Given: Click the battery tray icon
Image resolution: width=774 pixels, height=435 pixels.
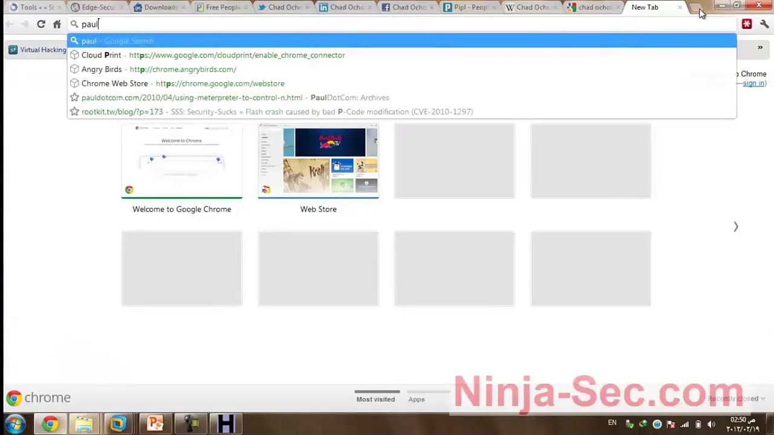Looking at the screenshot, I should click(x=698, y=424).
